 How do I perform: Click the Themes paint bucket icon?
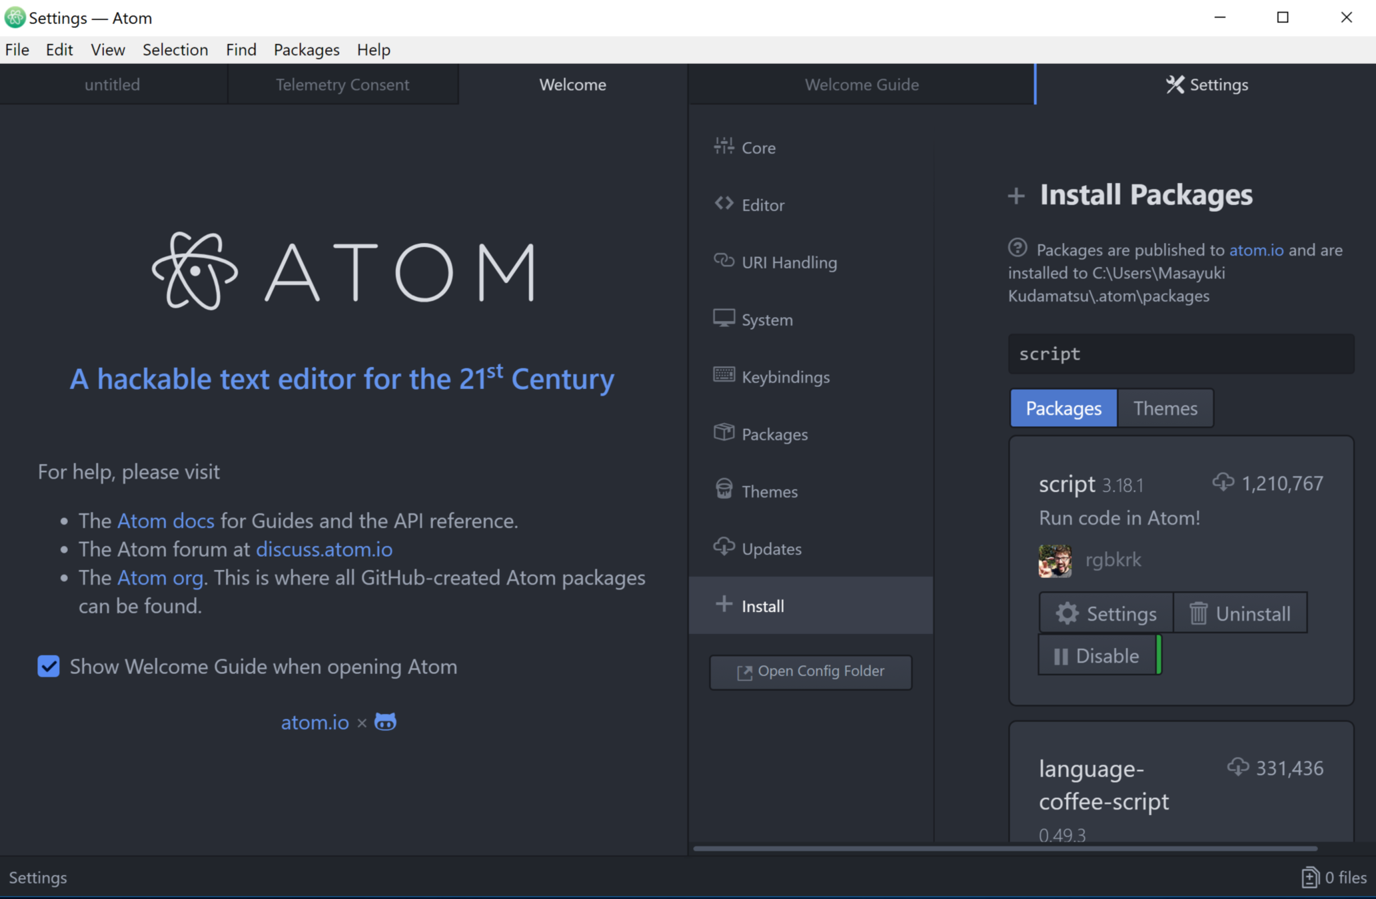724,489
